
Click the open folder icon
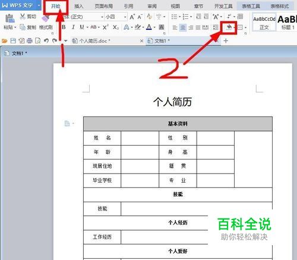[x=5, y=41]
